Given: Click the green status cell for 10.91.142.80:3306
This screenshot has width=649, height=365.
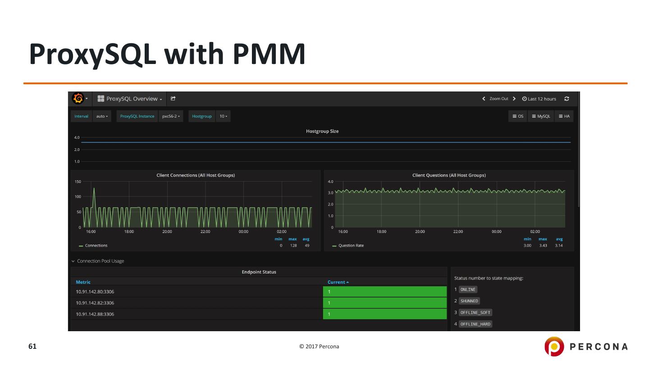Looking at the screenshot, I should point(385,292).
